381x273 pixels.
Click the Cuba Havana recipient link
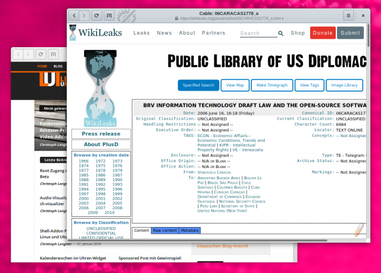coord(229,190)
